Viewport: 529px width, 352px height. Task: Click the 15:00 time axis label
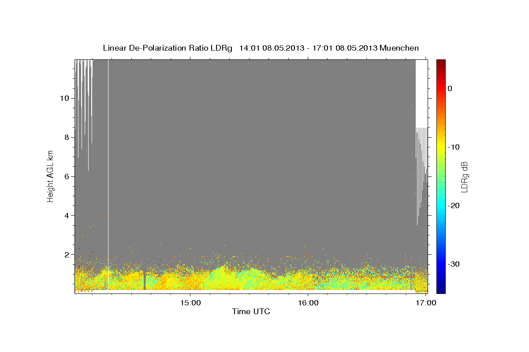click(x=190, y=303)
